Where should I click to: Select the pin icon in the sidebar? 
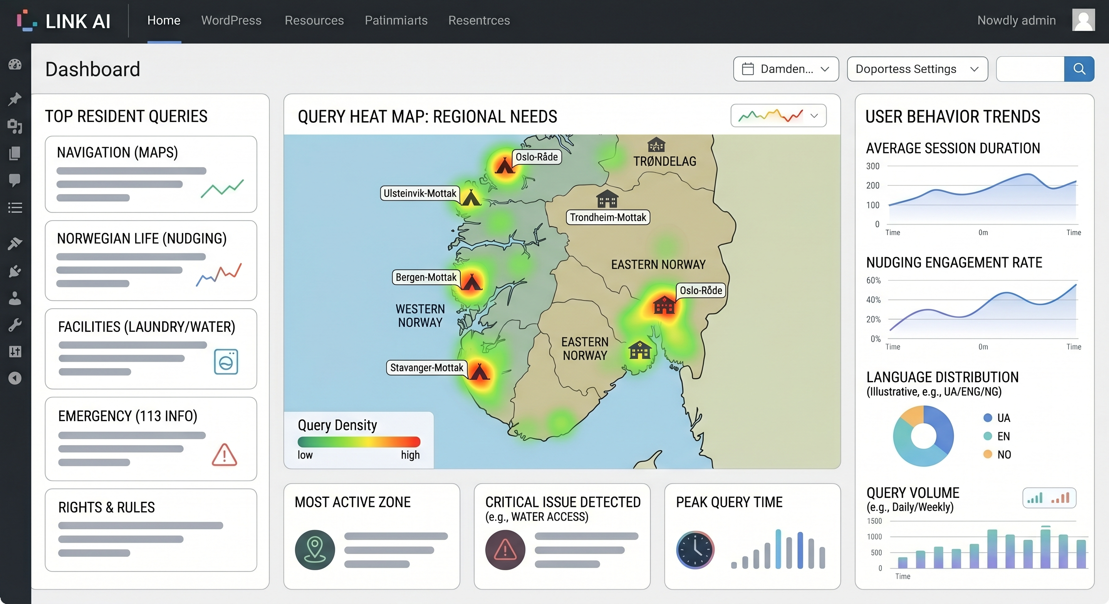point(15,99)
